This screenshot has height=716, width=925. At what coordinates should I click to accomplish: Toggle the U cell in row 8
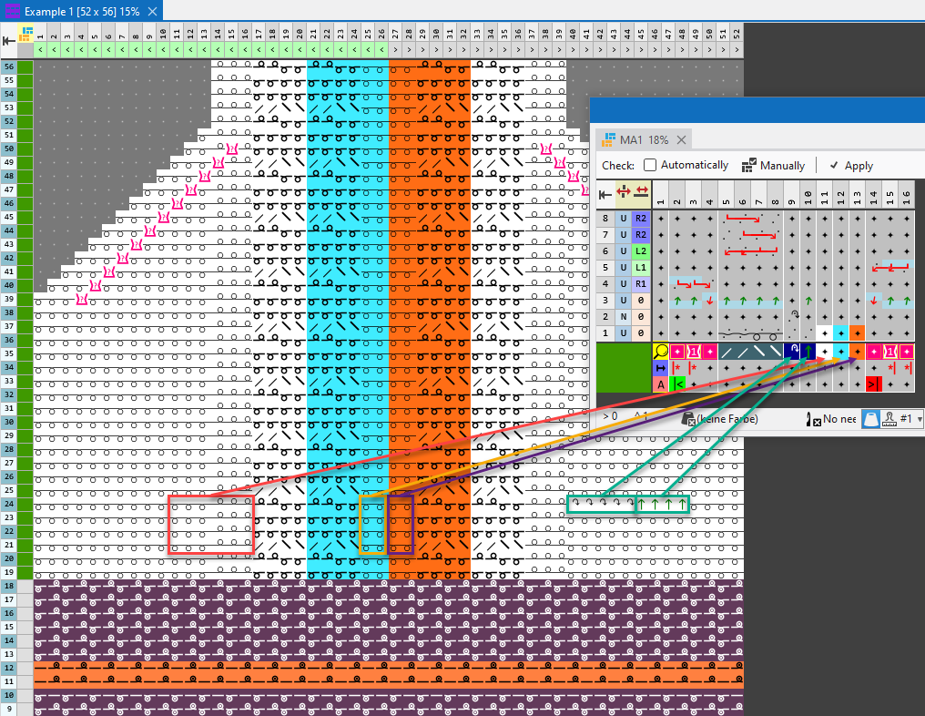624,219
